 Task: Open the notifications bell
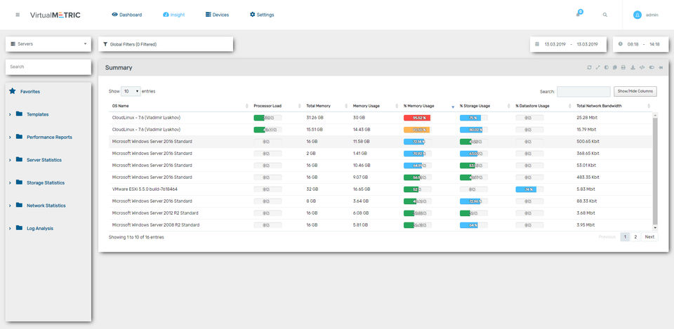coord(579,13)
